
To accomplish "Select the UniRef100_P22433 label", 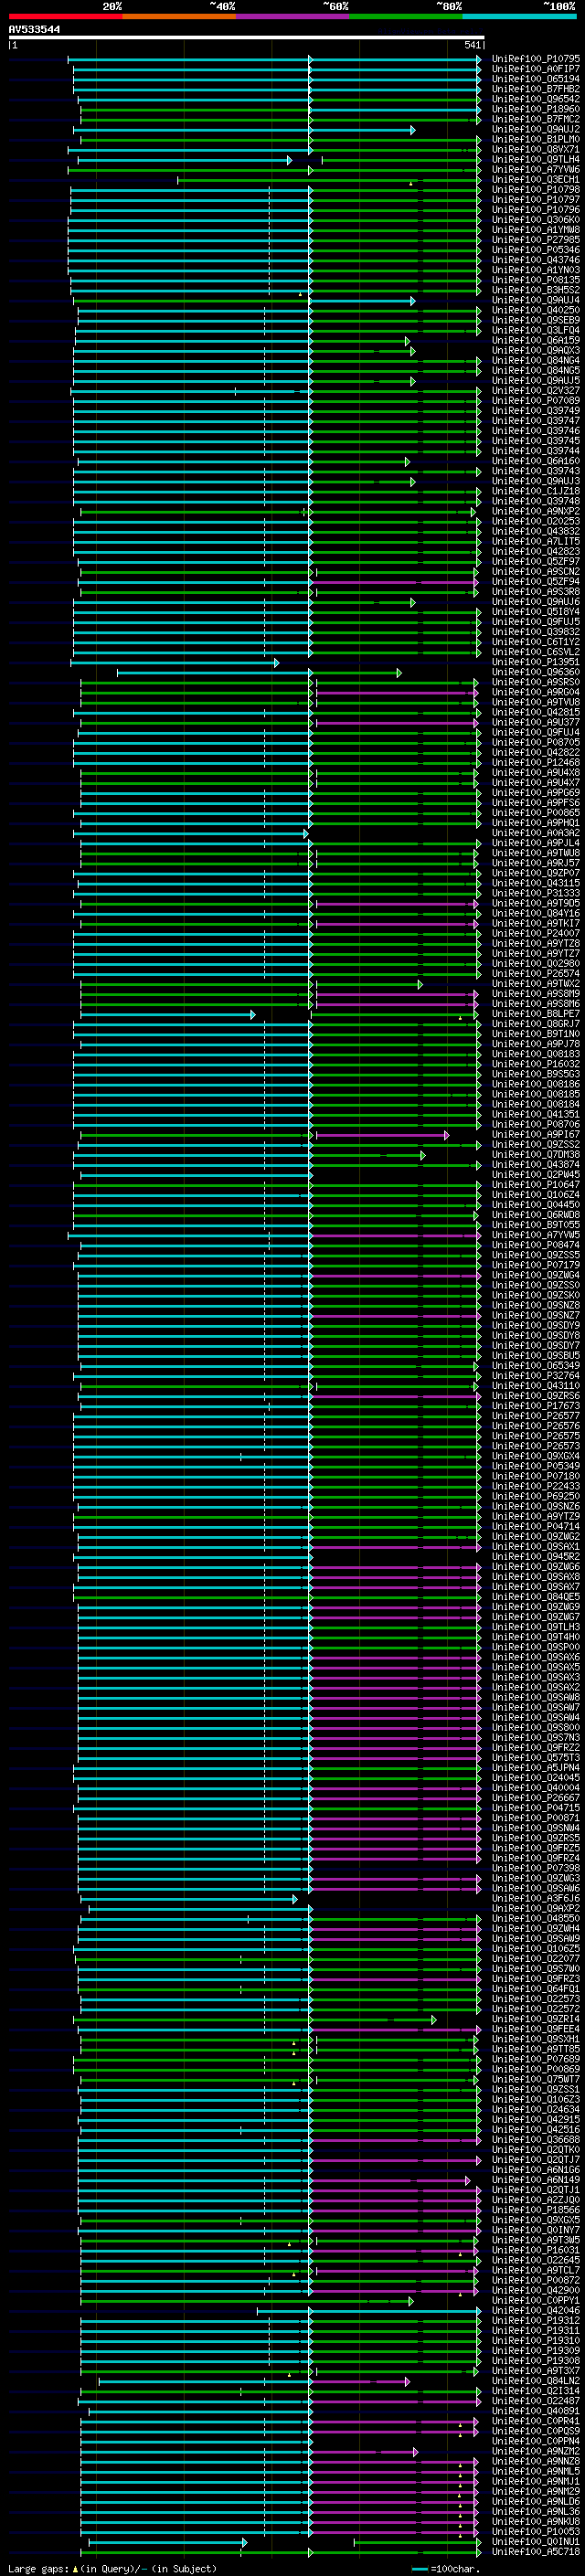I will (x=536, y=1486).
